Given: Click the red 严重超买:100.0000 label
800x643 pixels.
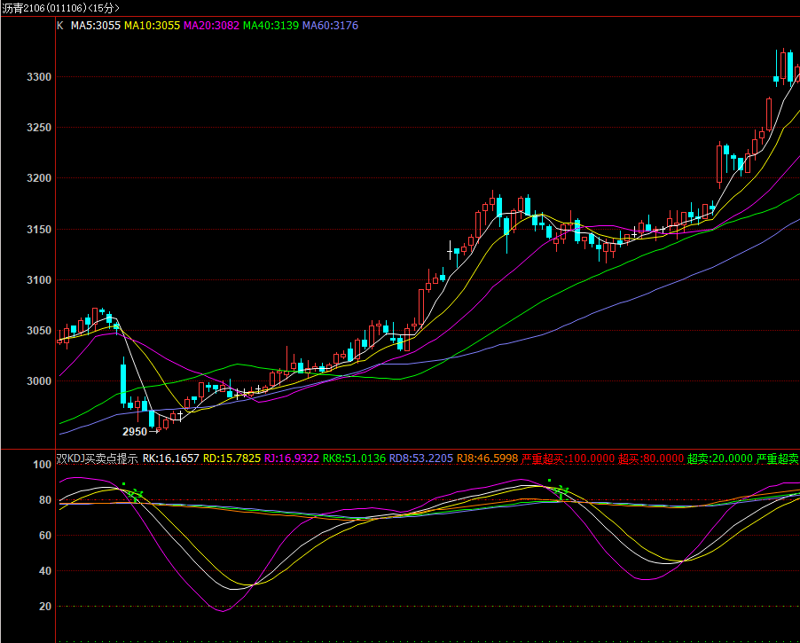Looking at the screenshot, I should click(x=568, y=459).
